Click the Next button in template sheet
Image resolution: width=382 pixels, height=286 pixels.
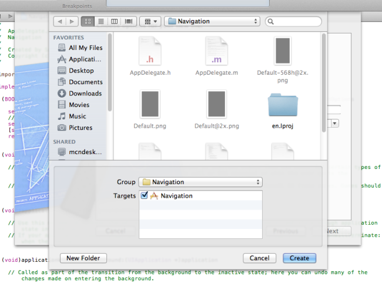[x=332, y=231]
